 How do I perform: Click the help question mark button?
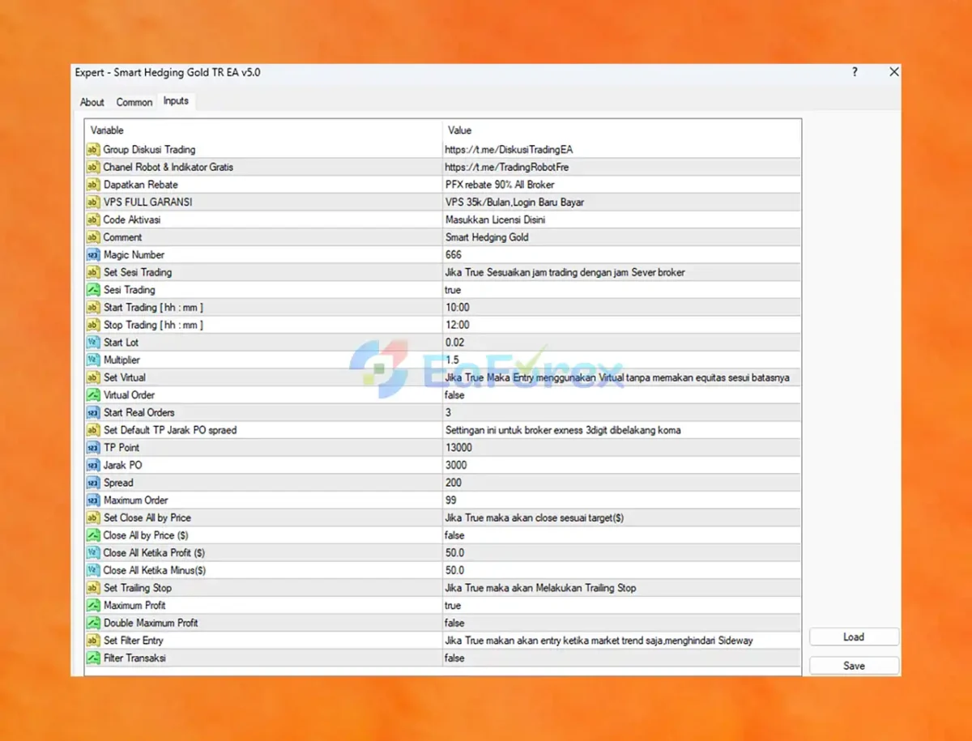[x=855, y=72]
